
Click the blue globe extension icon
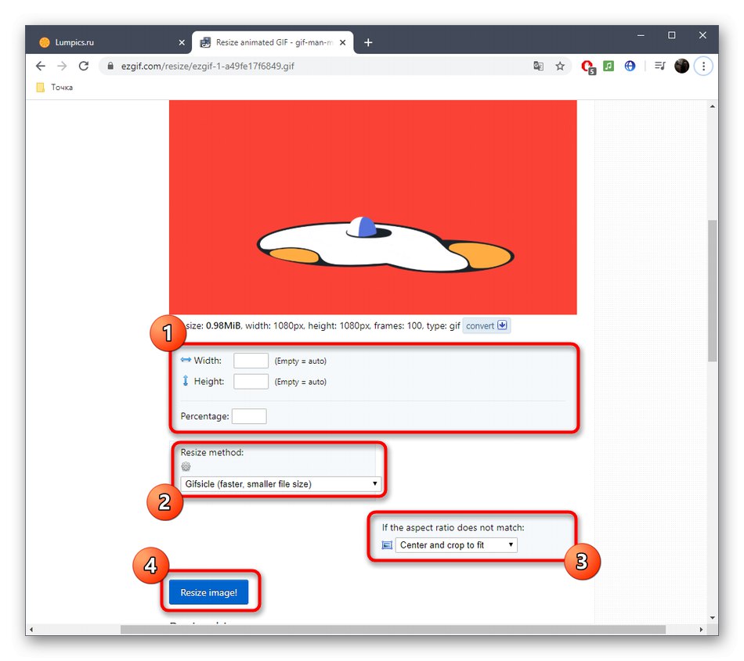click(630, 66)
